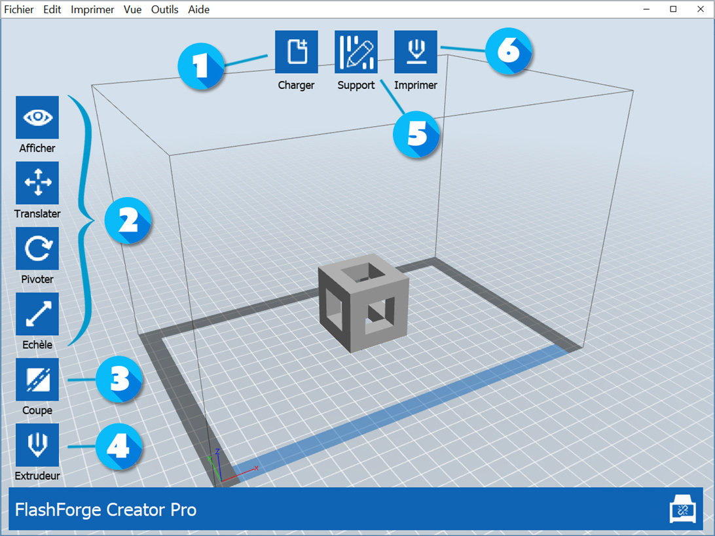
Task: Click the Charger file load icon
Action: point(296,52)
